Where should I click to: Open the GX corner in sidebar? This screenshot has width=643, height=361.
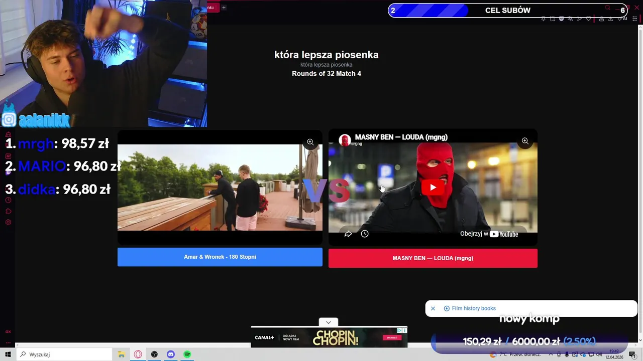tap(8, 331)
